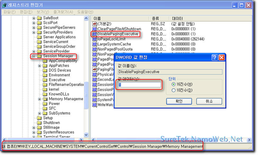Screen dimensions: 258x155
Task: Click the ClearPageFileAtShutdown DWORD icon
Action: click(95, 29)
